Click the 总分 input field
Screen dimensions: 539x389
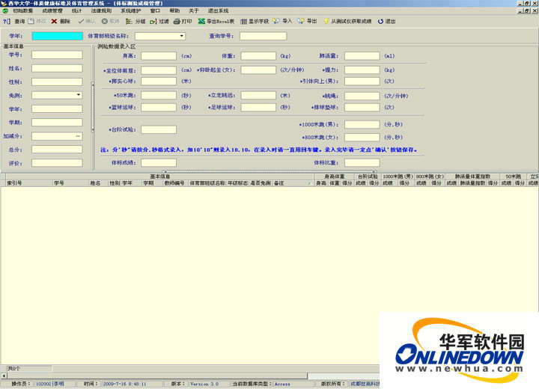pyautogui.click(x=57, y=150)
